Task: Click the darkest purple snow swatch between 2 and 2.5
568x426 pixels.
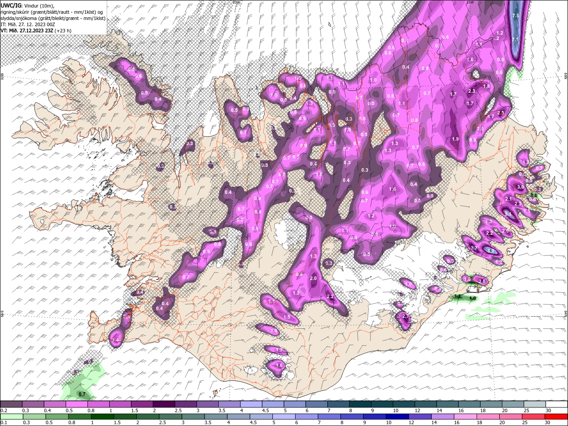Action: [x=163, y=404]
